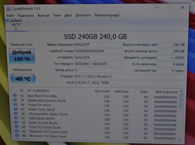Select the Initial Invalid Blocks row

point(95,124)
